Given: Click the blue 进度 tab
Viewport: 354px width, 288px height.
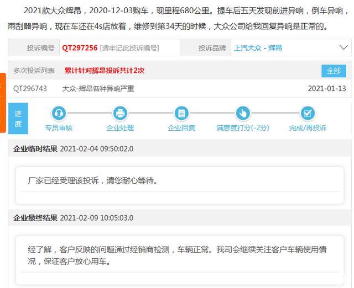Looking at the screenshot, I should (18, 119).
